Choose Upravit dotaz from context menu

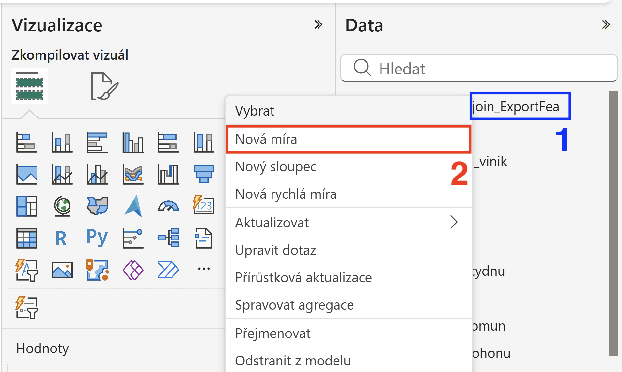click(x=348, y=250)
